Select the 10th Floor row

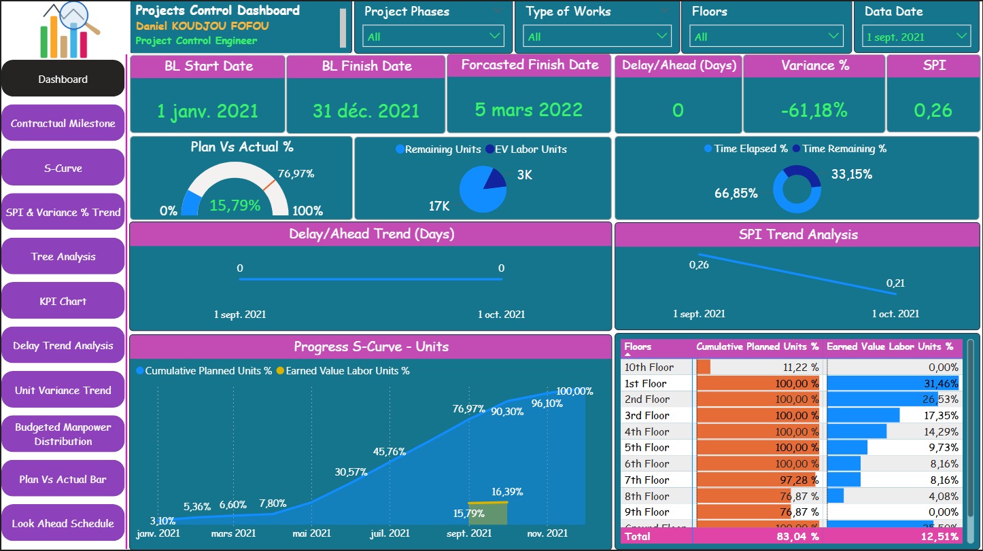point(792,367)
